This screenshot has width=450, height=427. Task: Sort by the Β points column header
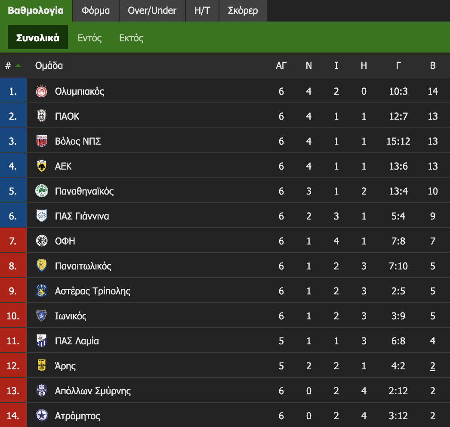click(433, 66)
